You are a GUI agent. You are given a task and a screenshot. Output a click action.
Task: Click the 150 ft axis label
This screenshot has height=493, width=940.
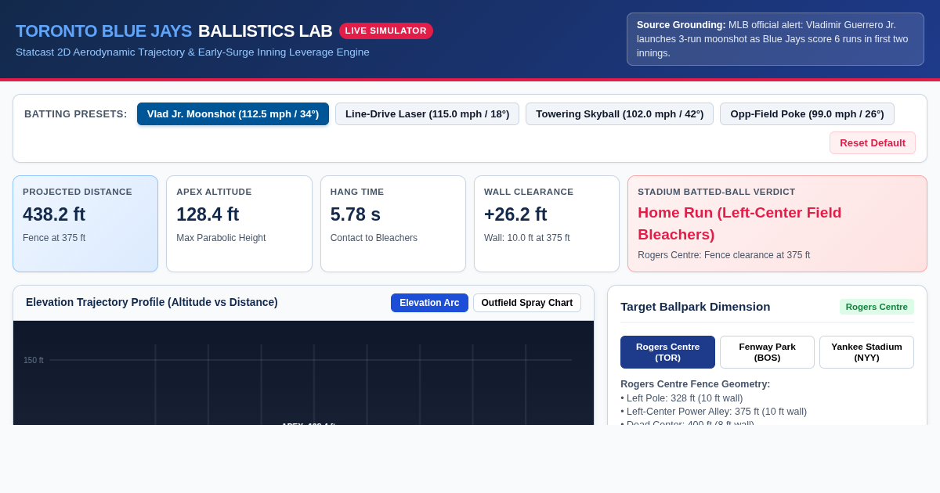34,360
